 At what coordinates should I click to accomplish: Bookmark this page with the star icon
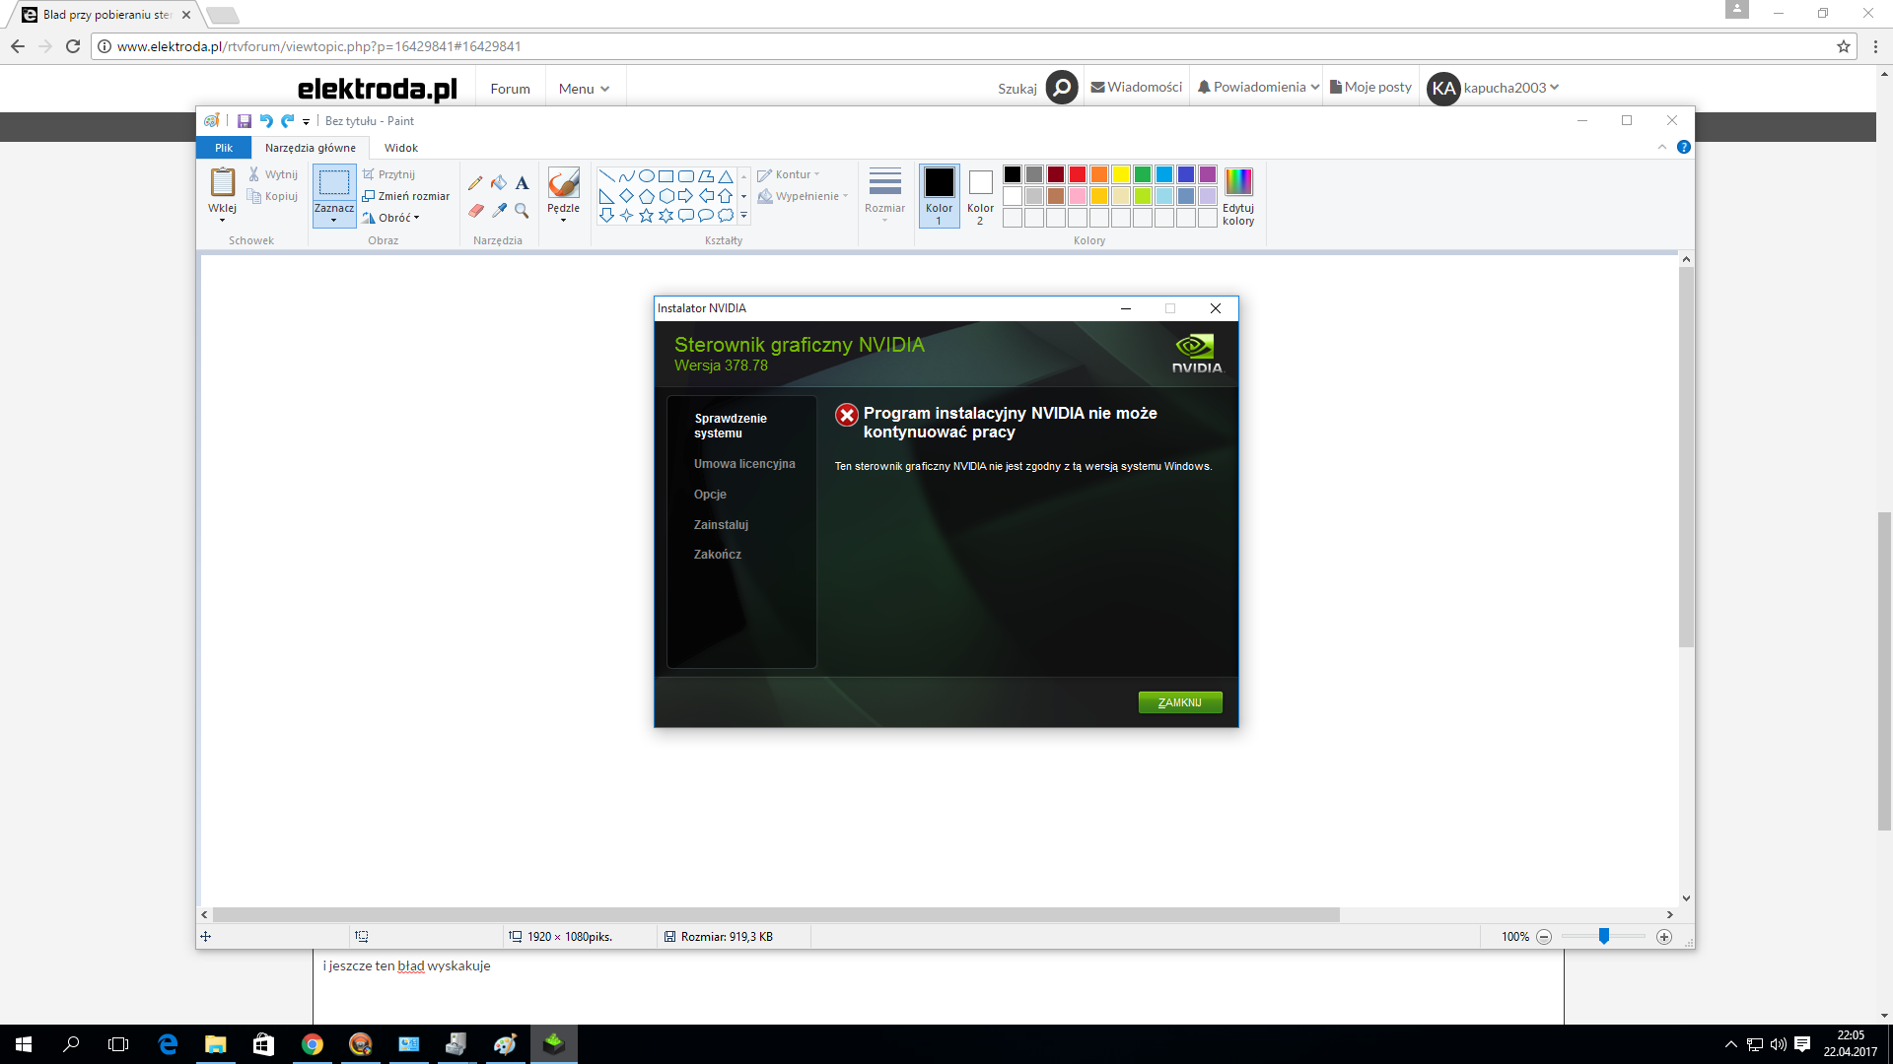(1844, 46)
